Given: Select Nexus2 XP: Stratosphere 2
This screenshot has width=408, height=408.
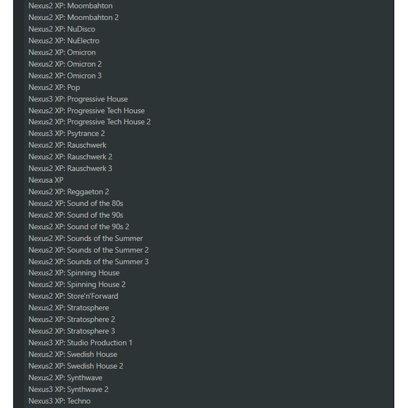Looking at the screenshot, I should tap(72, 319).
